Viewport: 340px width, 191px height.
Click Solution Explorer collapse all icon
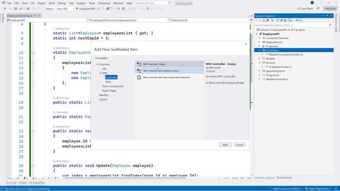(x=282, y=20)
